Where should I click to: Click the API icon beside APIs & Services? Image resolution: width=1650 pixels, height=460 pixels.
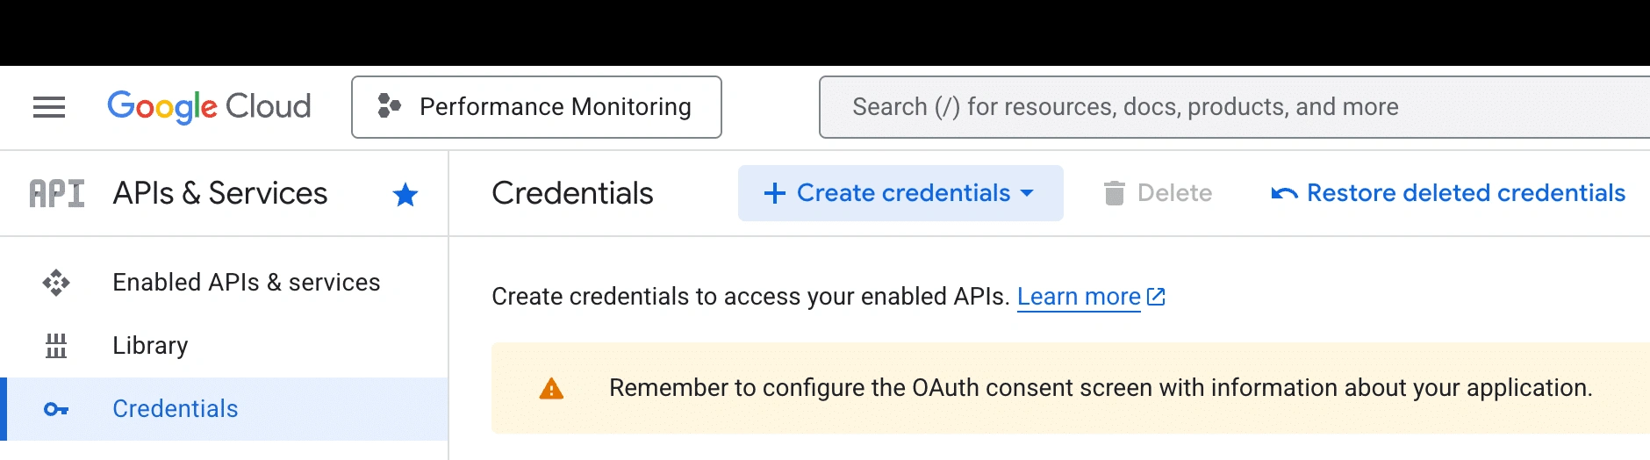tap(57, 193)
